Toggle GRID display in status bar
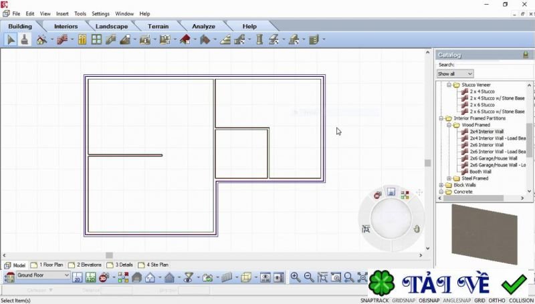Screen dimensions: 535x304 [x=479, y=300]
